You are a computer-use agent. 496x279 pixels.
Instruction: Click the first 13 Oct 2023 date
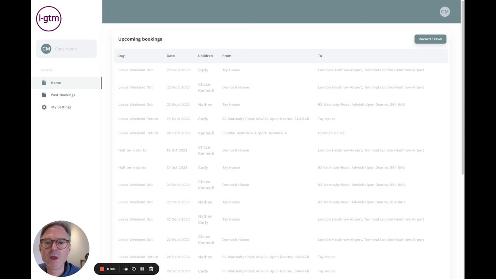[x=177, y=150]
